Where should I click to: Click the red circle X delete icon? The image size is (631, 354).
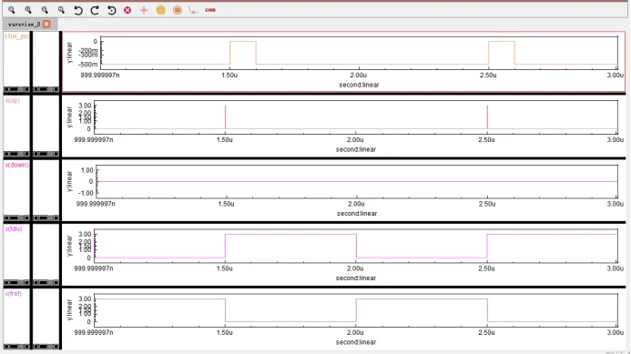[x=127, y=10]
